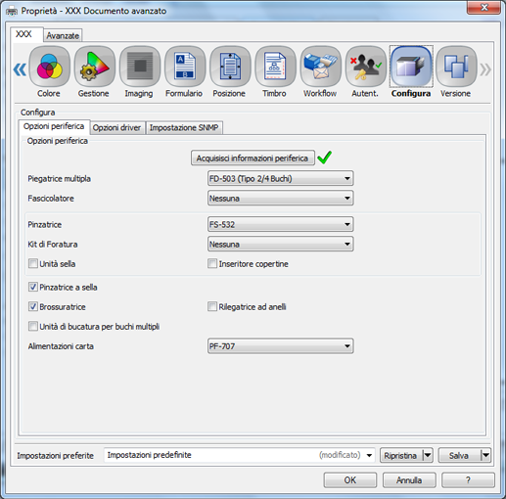Image resolution: width=506 pixels, height=499 pixels.
Task: Switch to the XXX tab
Action: coord(26,34)
